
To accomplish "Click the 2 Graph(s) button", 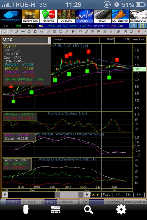I will (x=135, y=202).
